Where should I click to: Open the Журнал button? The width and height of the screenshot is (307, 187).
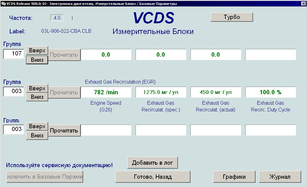(280, 177)
